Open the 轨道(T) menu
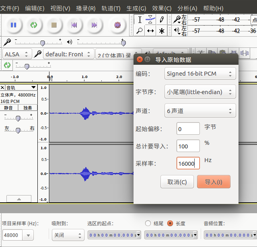The height and width of the screenshot is (247, 257). [111, 8]
